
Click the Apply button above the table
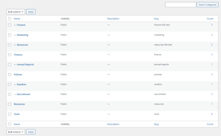tap(31, 12)
